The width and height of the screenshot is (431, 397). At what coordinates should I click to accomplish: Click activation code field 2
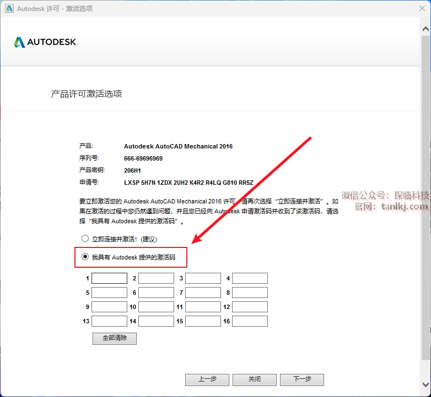(156, 278)
